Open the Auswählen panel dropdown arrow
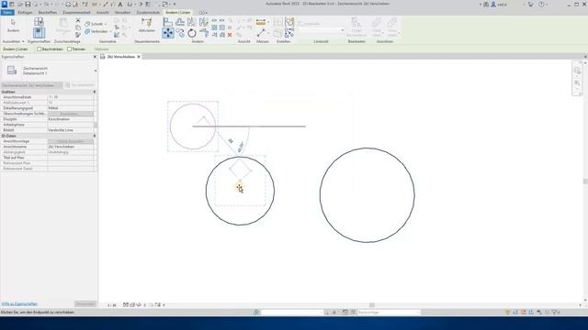588x330 pixels. 23,41
